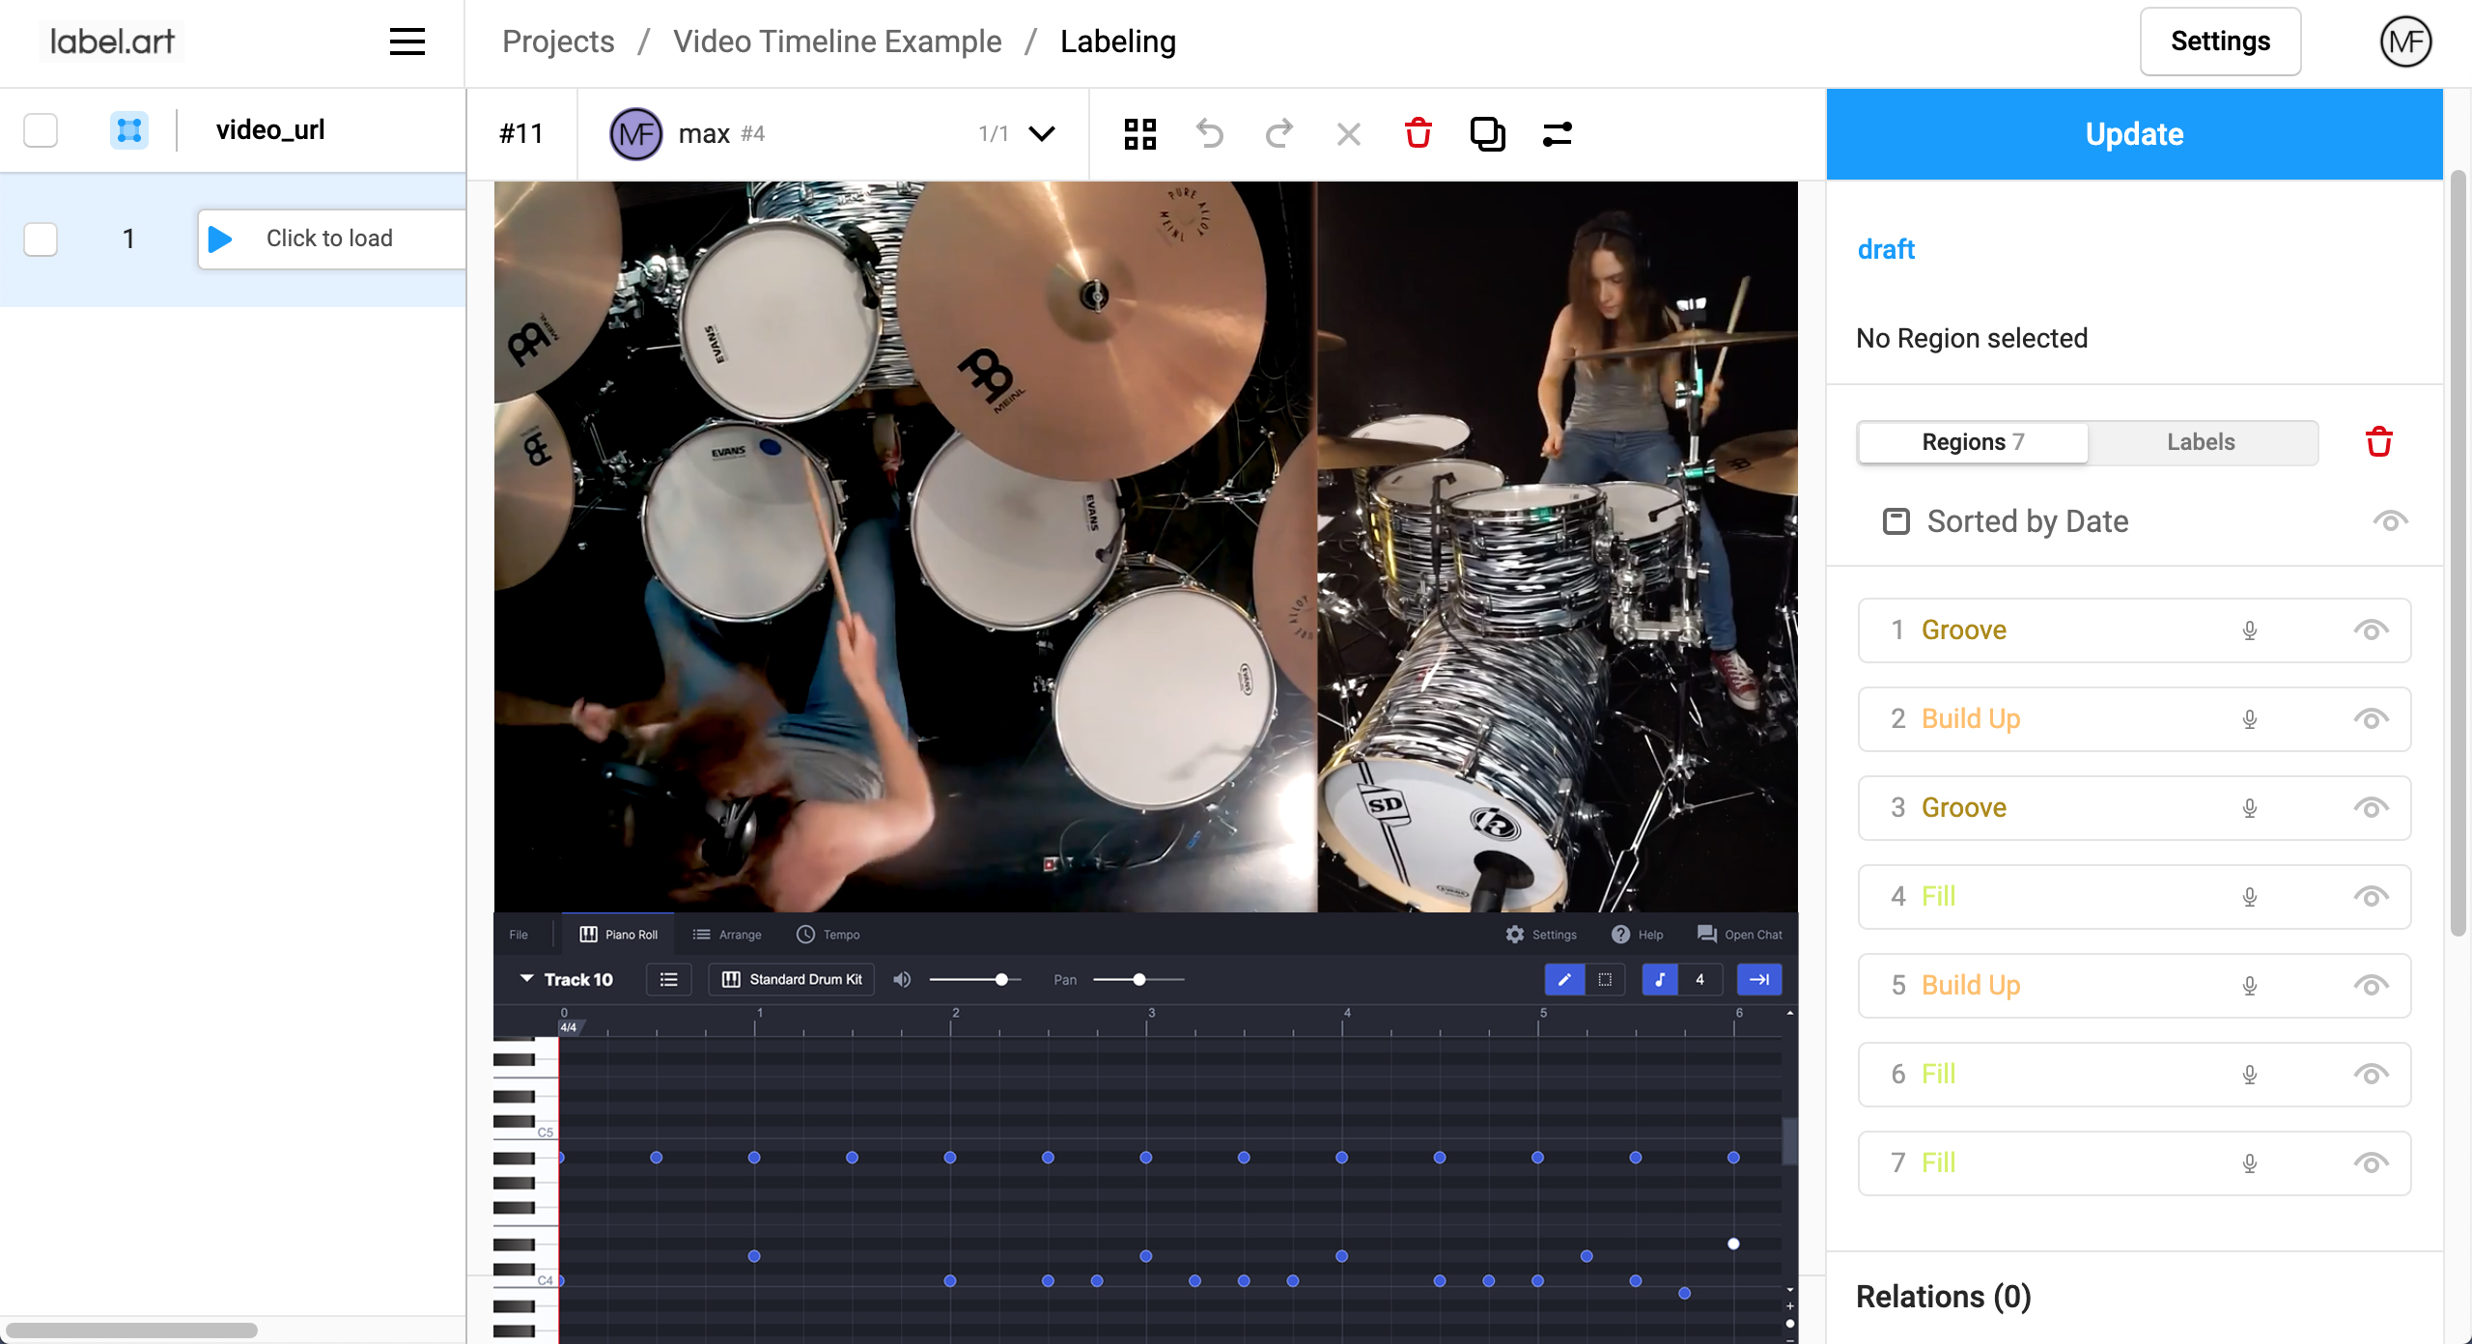Click Settings button top right

pyautogui.click(x=2221, y=40)
